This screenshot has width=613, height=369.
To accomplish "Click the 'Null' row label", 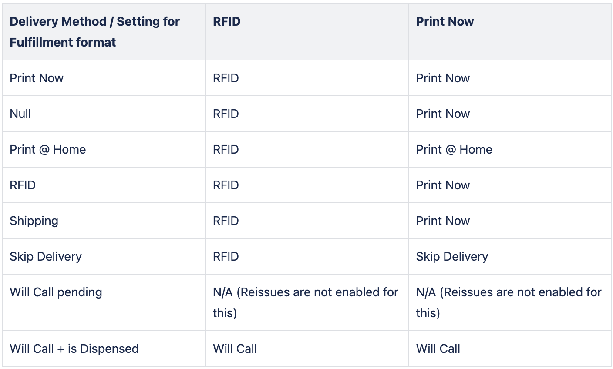I will point(20,114).
